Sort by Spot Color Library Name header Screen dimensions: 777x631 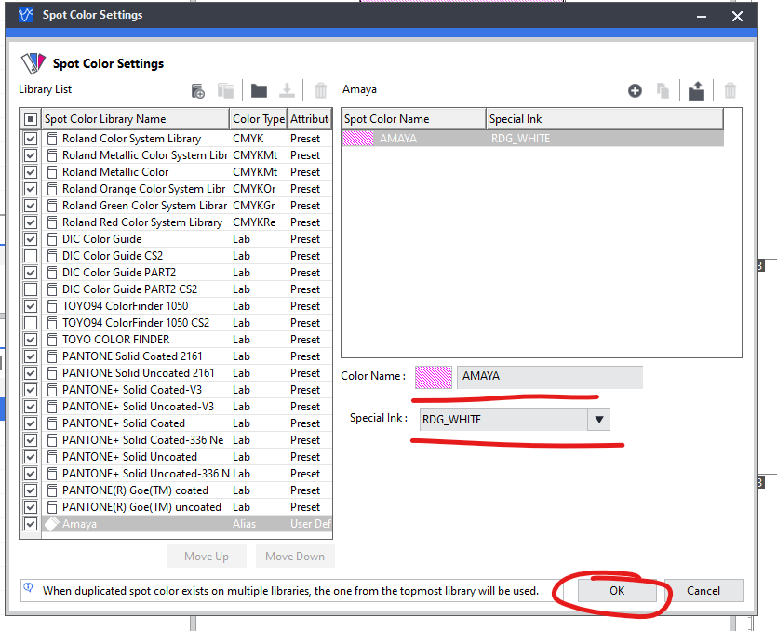click(135, 119)
